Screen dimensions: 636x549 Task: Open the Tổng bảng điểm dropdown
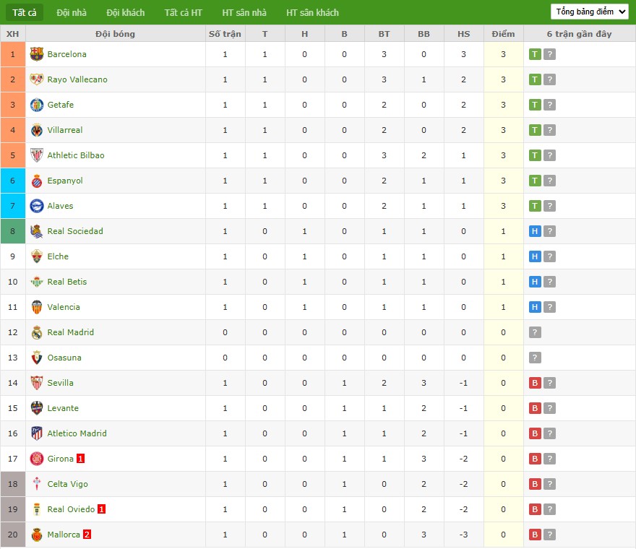tap(590, 12)
